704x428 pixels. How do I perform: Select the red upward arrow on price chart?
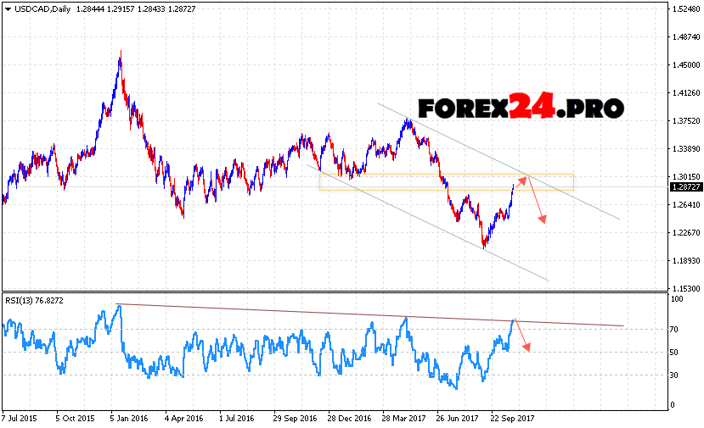coord(521,181)
